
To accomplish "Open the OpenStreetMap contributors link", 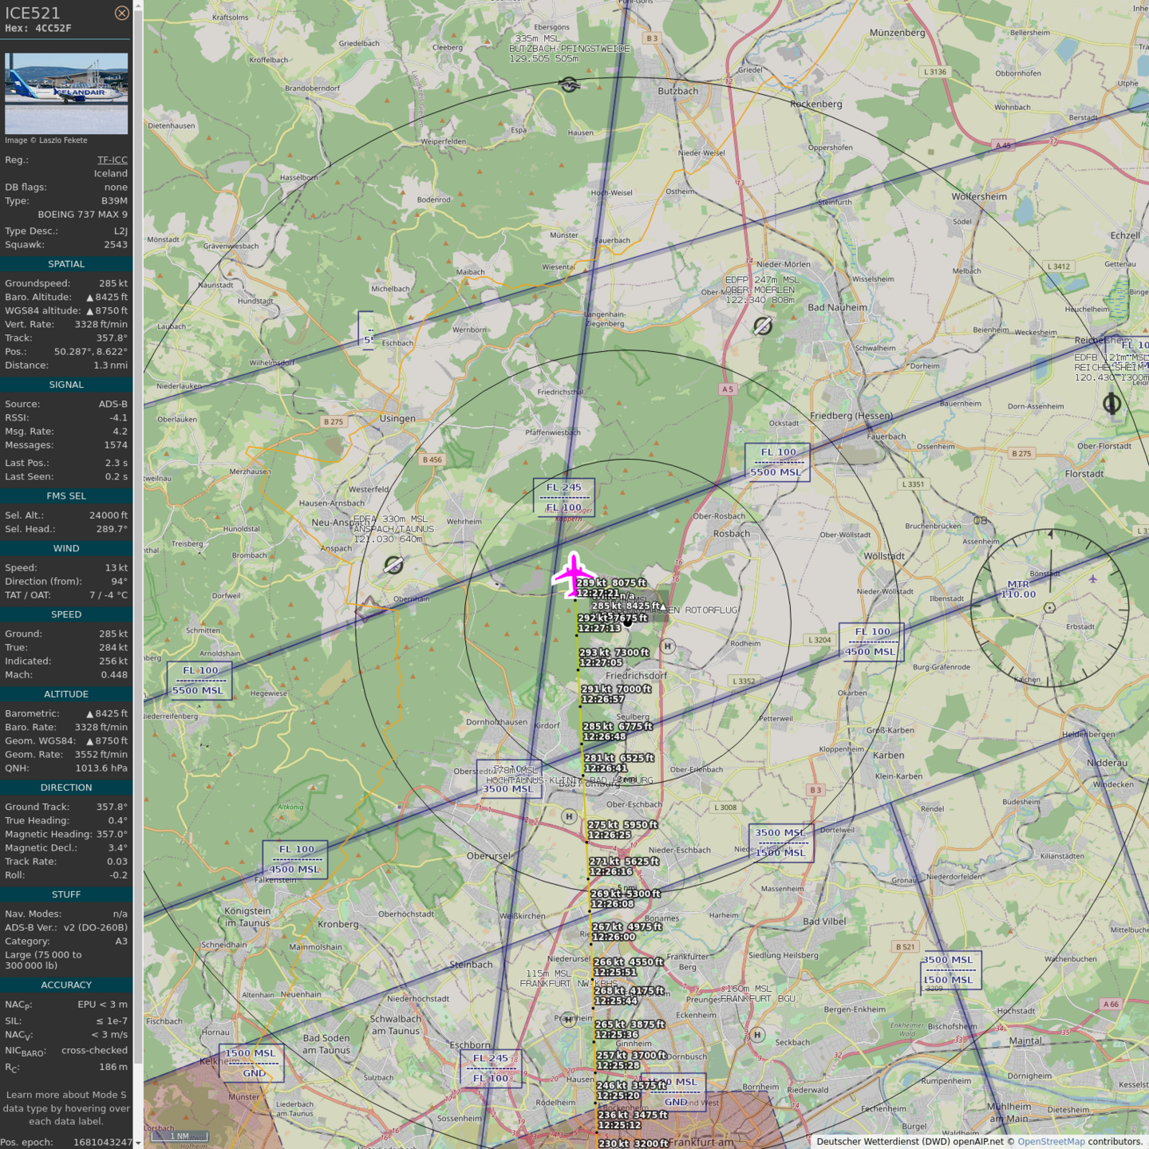I will click(1050, 1141).
